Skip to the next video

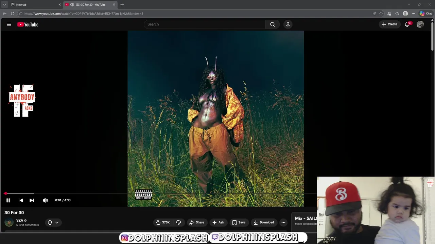[x=32, y=200]
